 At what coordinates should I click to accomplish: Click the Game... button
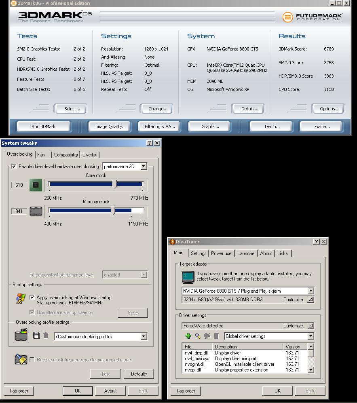[x=321, y=127]
